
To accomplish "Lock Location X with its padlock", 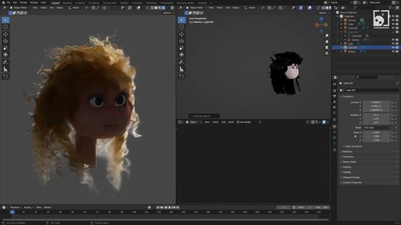I will tap(392, 102).
